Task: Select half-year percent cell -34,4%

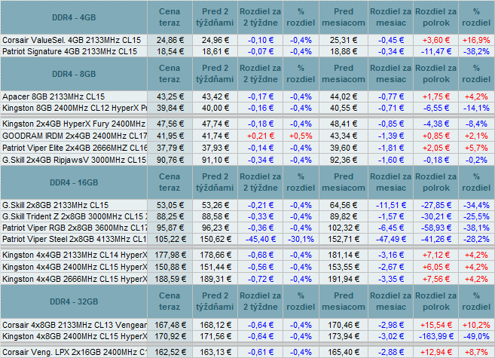Action: (x=476, y=205)
